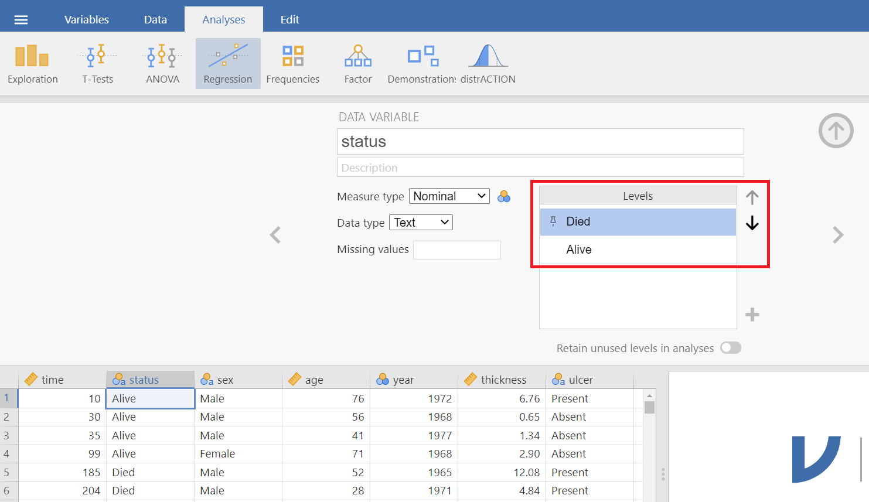Go to next variable with right chevron
This screenshot has width=869, height=502.
click(x=838, y=235)
